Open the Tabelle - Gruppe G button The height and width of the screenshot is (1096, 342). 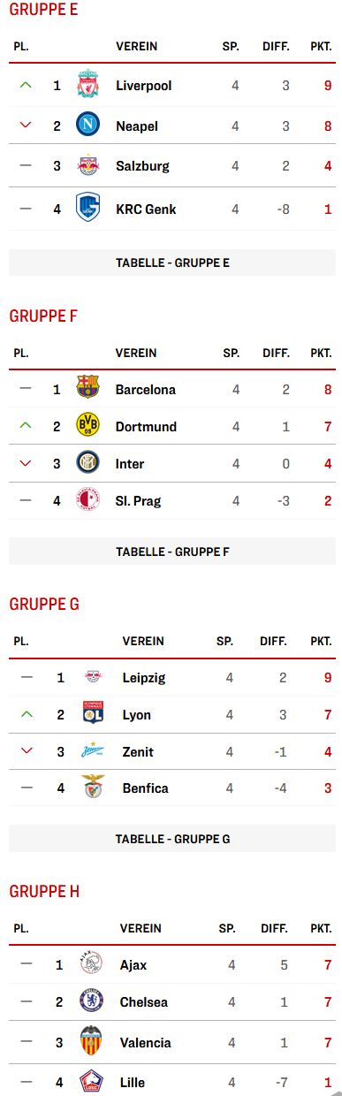pyautogui.click(x=172, y=839)
